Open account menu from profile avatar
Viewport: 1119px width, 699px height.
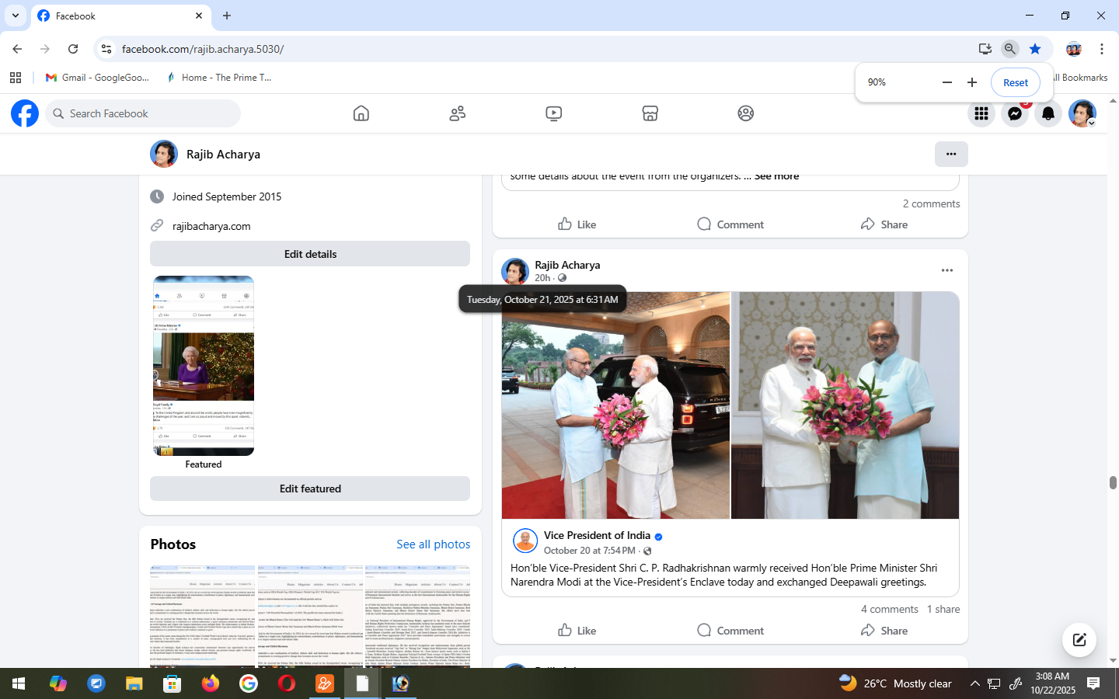(1082, 113)
